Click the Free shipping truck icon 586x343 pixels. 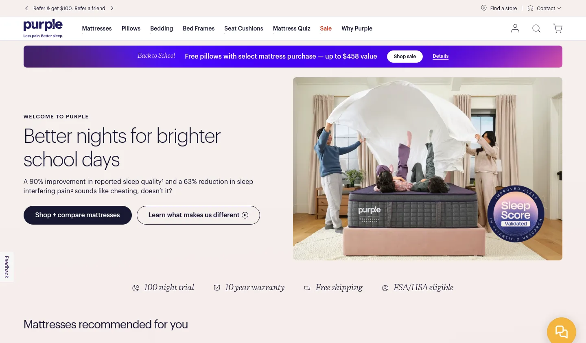[307, 288]
